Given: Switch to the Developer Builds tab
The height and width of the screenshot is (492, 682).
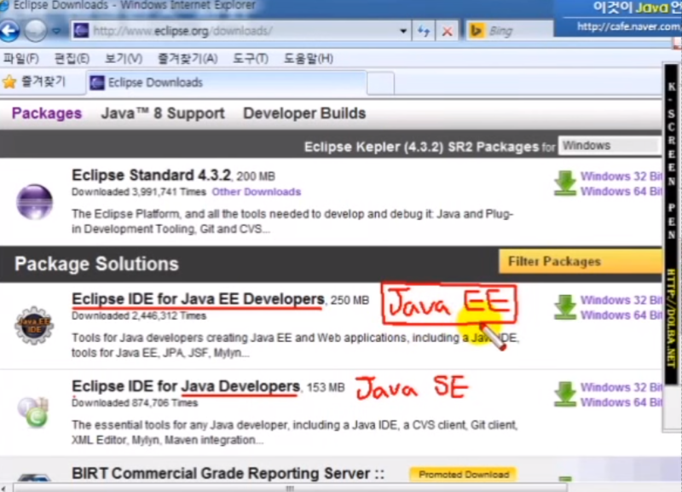Looking at the screenshot, I should pos(304,113).
